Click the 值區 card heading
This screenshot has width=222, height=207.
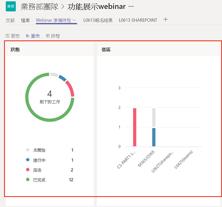tap(106, 50)
